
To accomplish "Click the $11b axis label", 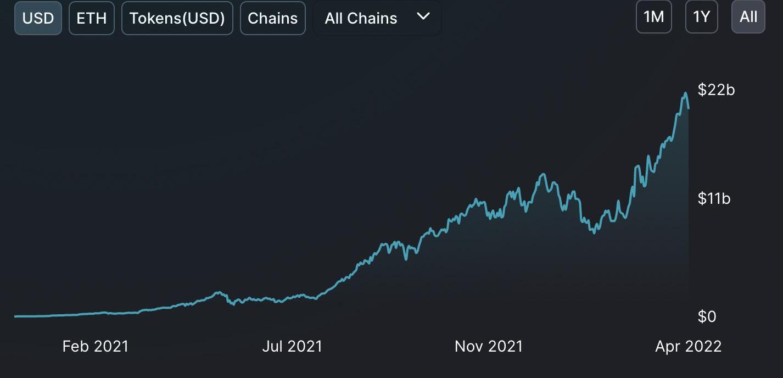I will tap(714, 198).
